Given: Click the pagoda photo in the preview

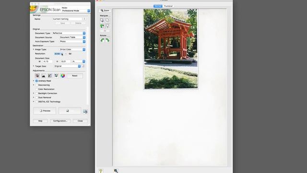Looking at the screenshot, I should tap(171, 49).
